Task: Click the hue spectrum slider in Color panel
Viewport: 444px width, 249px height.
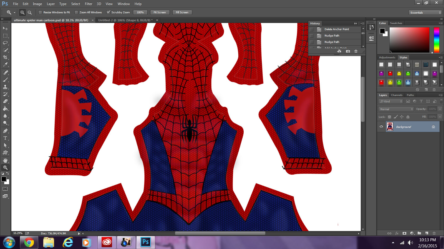Action: 437,40
